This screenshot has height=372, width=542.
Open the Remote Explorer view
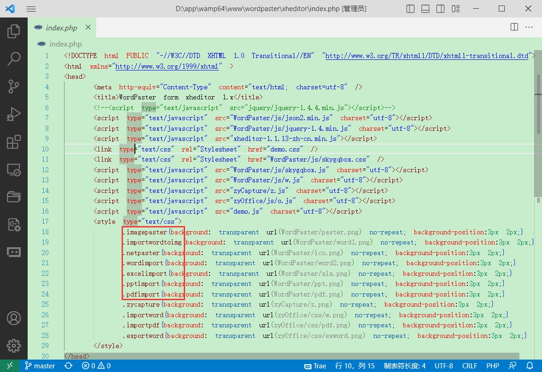pyautogui.click(x=13, y=170)
